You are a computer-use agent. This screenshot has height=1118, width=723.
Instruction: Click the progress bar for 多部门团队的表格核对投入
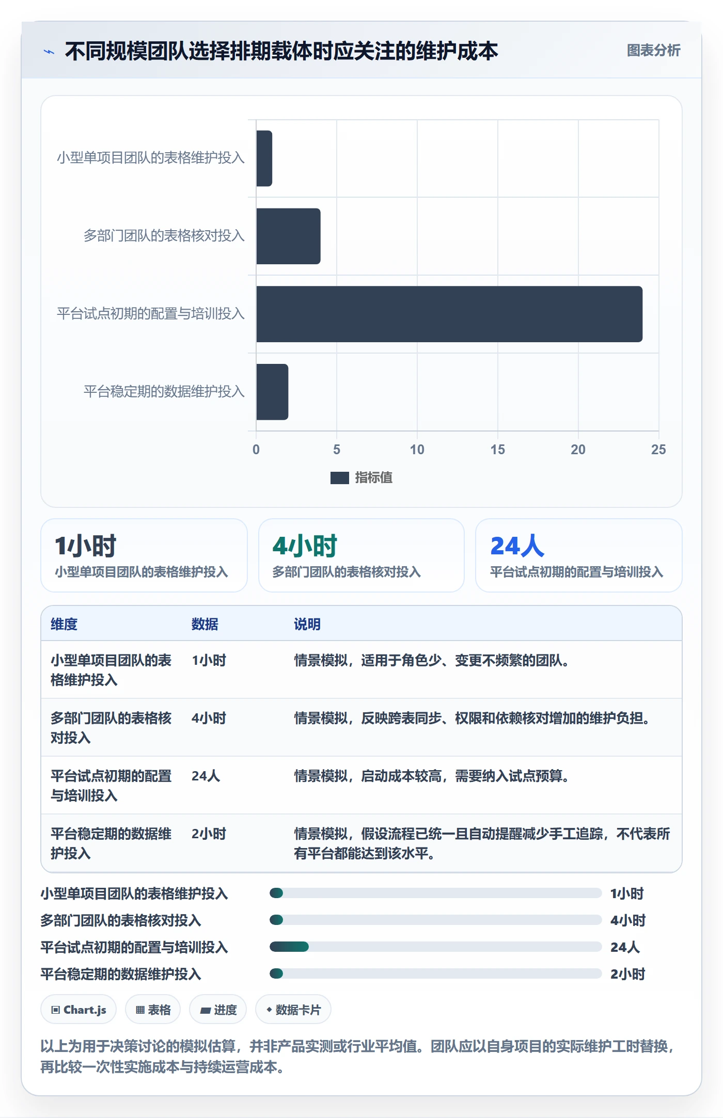(435, 920)
